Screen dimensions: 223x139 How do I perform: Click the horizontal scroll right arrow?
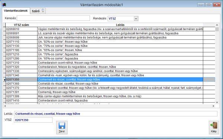point(213,106)
